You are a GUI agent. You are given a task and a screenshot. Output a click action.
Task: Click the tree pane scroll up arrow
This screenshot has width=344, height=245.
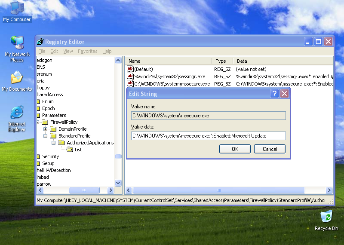click(118, 60)
